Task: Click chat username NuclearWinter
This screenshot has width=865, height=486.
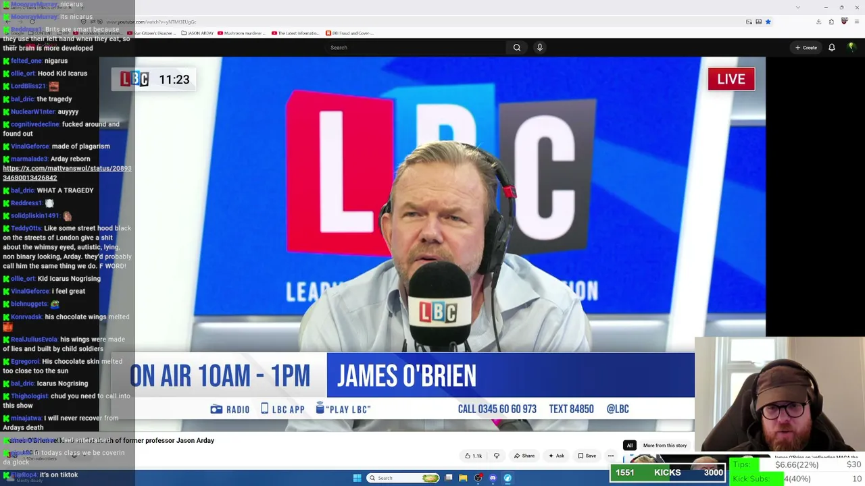Action: point(33,111)
